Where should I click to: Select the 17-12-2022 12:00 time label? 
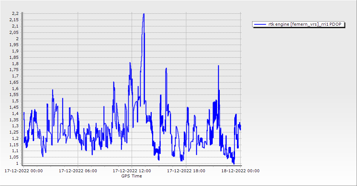coord(132,171)
